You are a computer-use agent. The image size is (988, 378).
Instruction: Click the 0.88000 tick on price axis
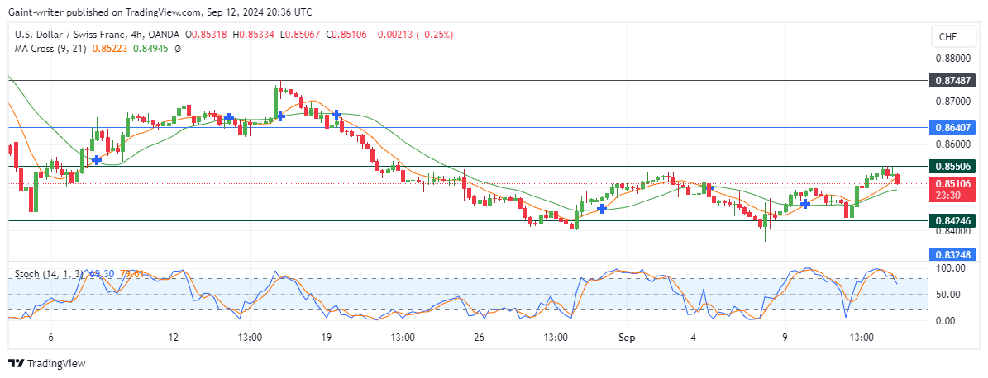[x=952, y=59]
